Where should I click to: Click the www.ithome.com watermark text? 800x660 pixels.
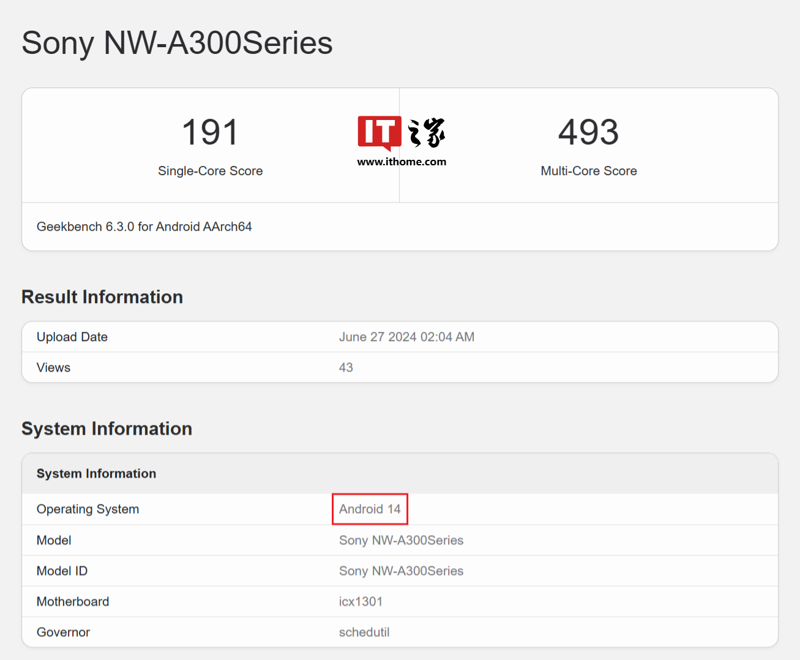pyautogui.click(x=402, y=162)
